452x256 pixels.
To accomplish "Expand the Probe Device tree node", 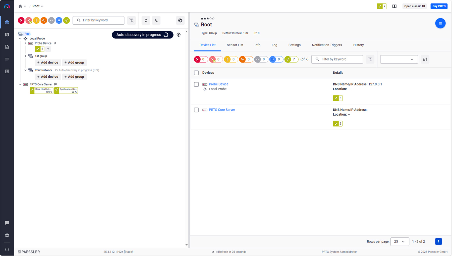I will click(x=25, y=43).
